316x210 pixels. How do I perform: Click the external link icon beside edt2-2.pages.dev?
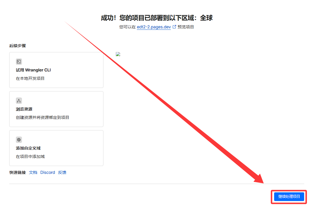point(174,27)
